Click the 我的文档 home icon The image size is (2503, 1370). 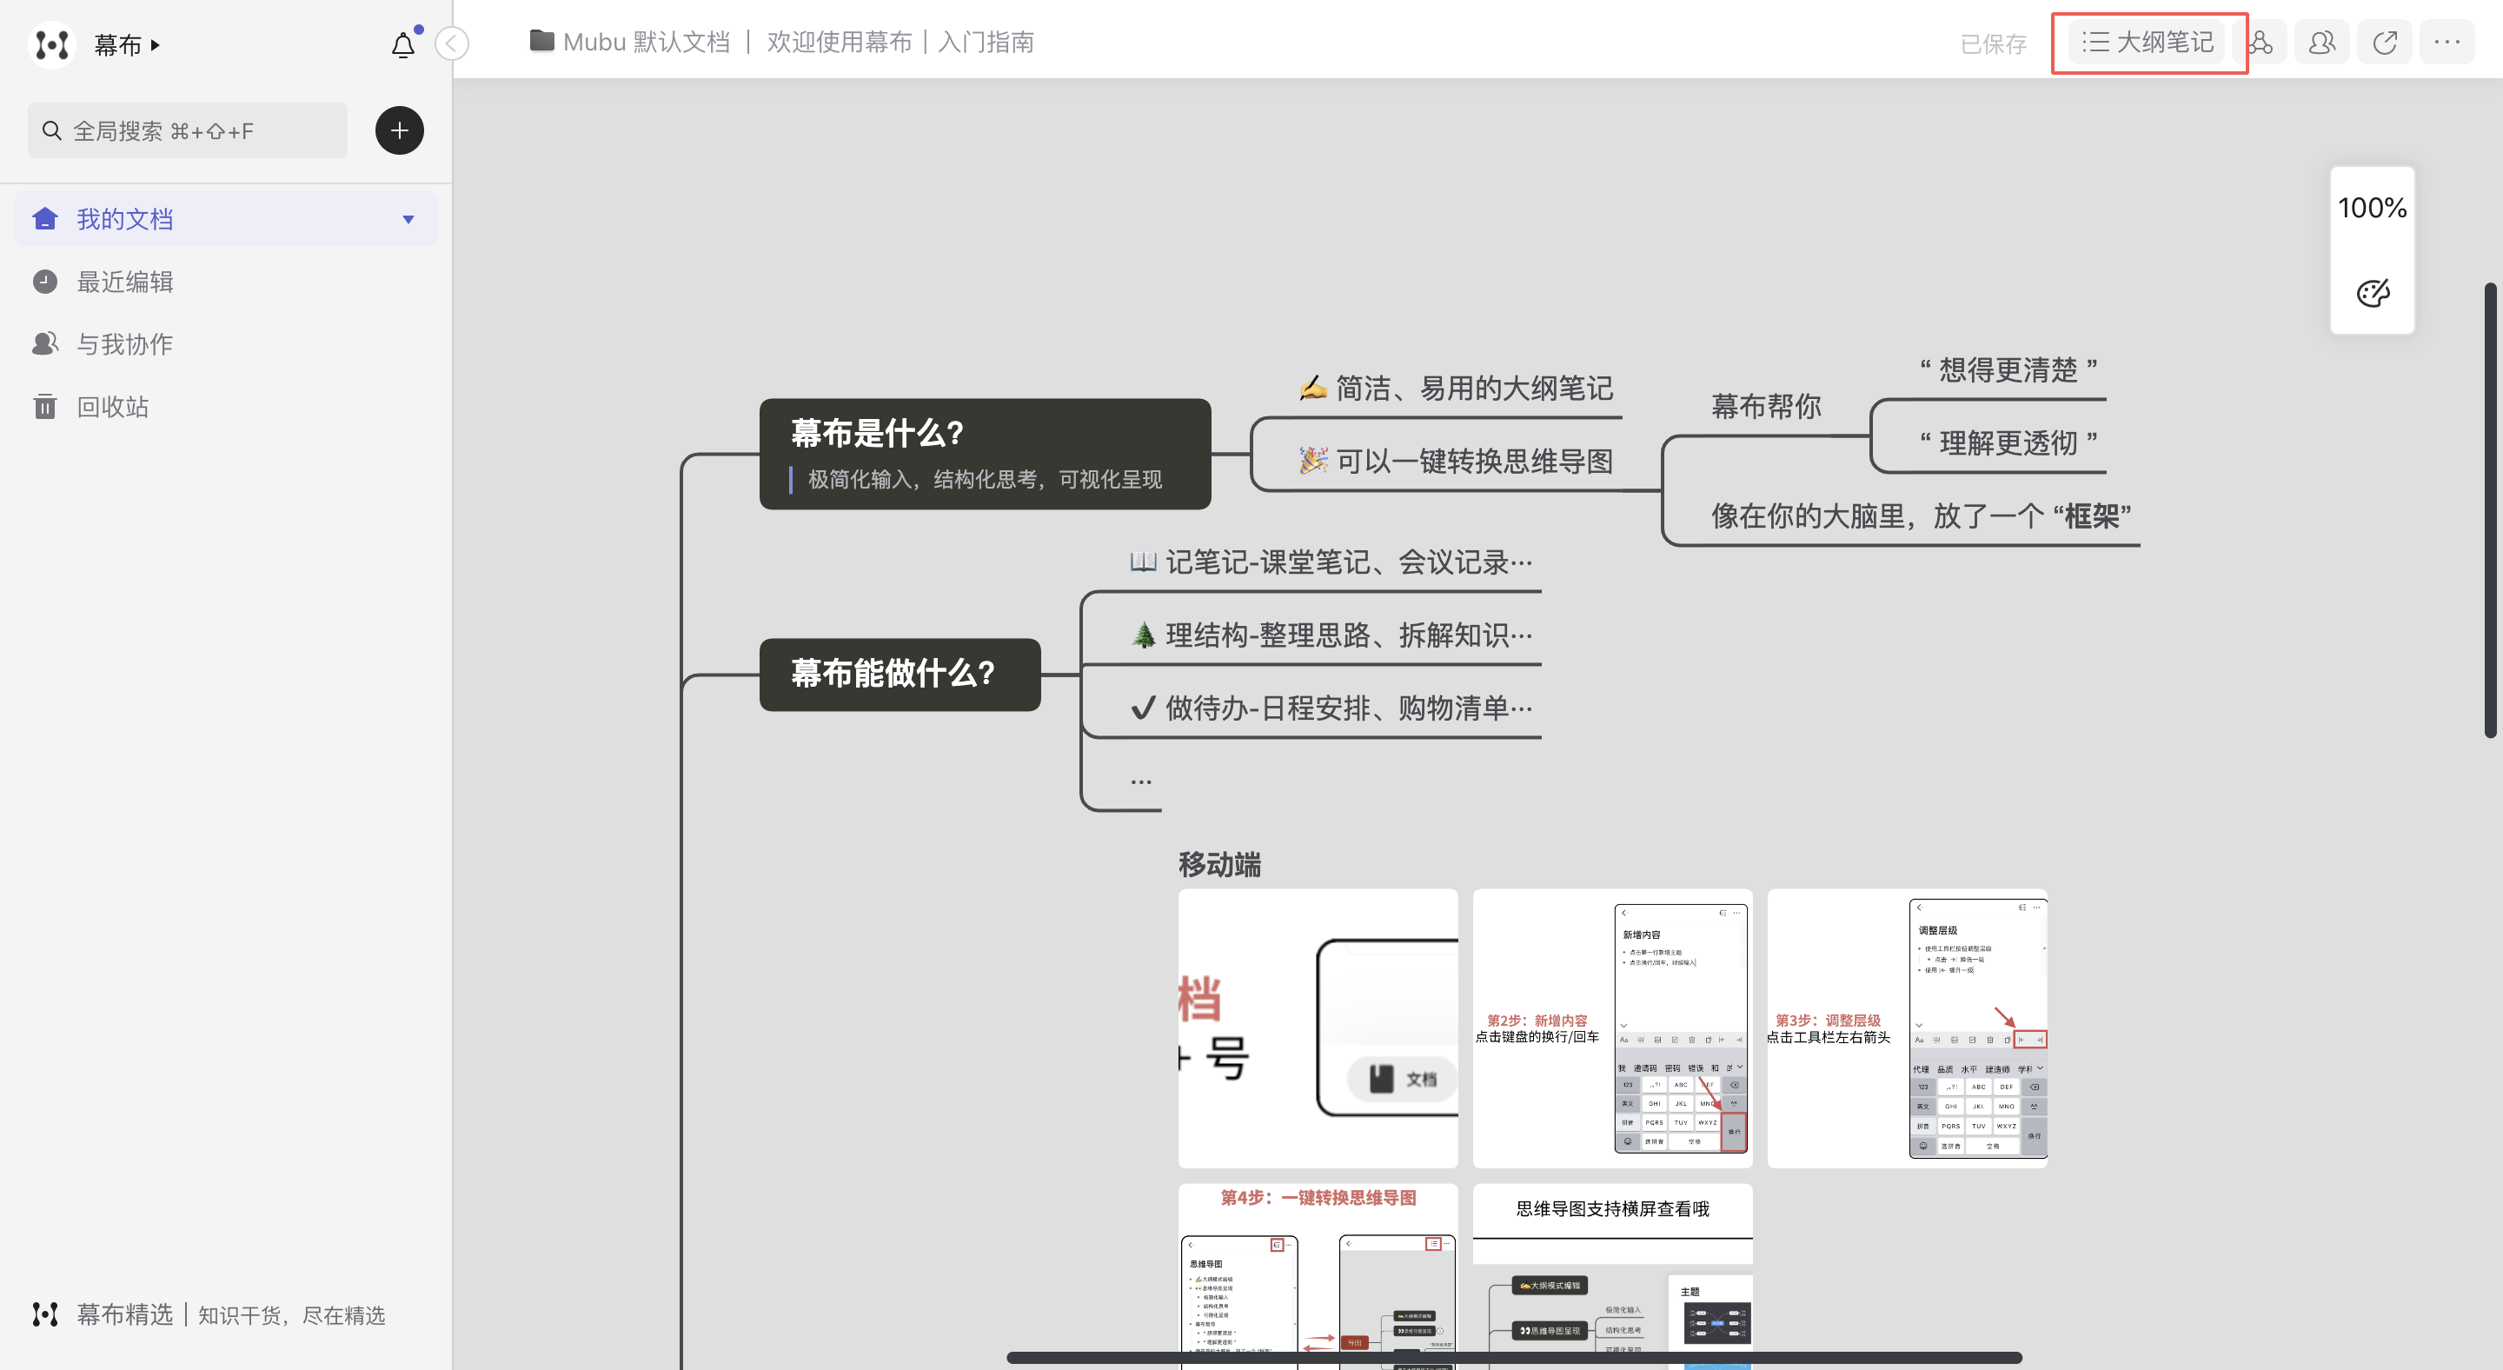[44, 218]
